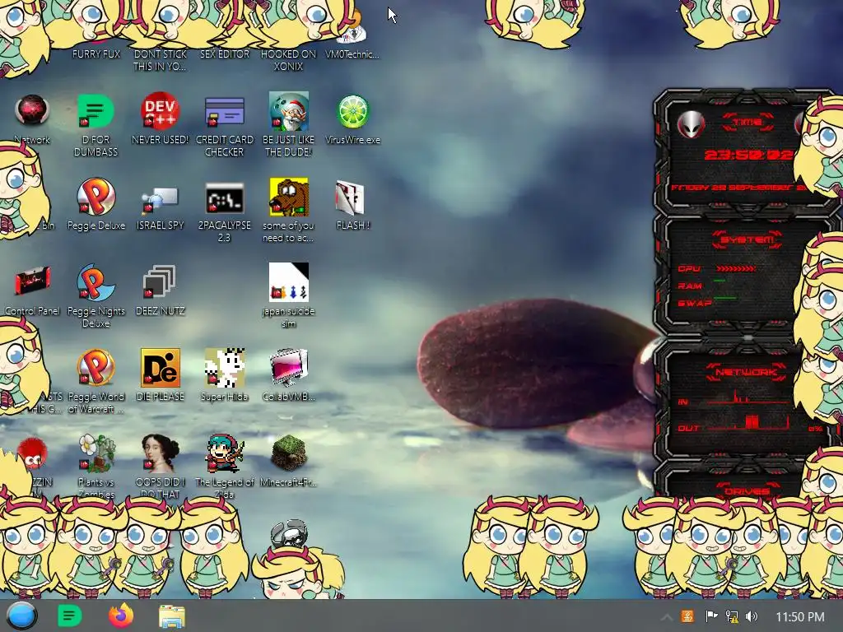Viewport: 843px width, 632px height.
Task: Click the RAM usage bar in widget
Action: tap(720, 281)
